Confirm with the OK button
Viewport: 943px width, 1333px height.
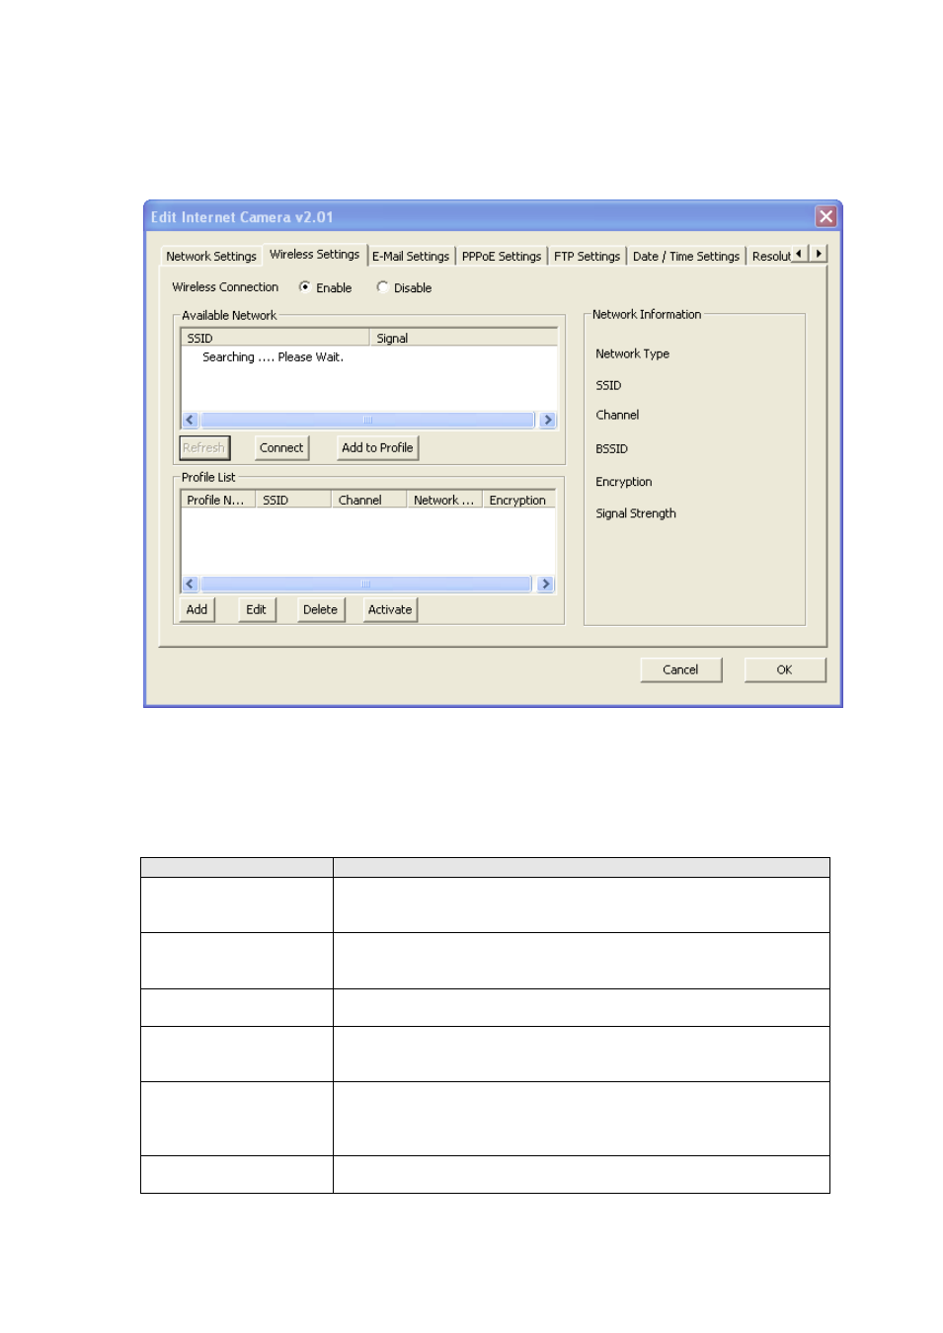(784, 669)
